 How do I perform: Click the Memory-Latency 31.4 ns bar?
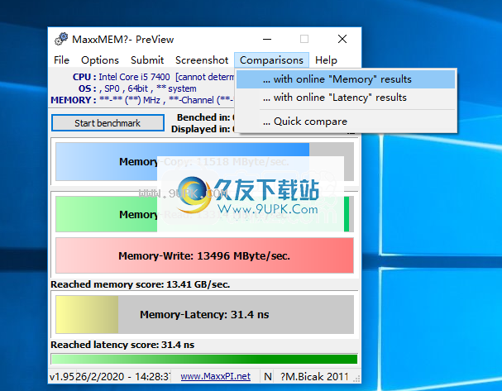click(204, 314)
